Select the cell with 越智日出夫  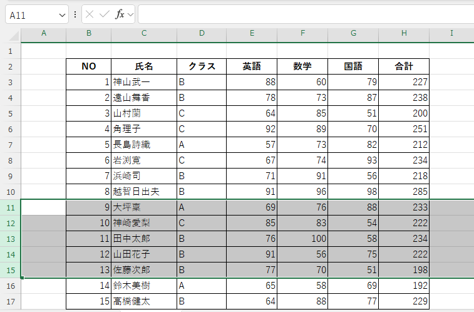[144, 192]
